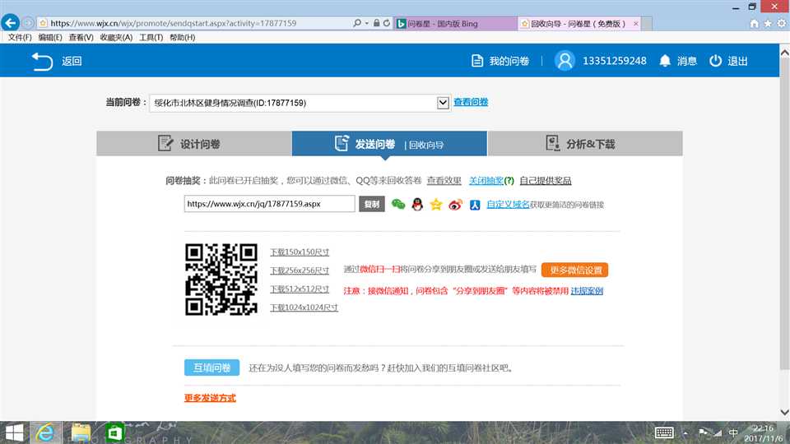The width and height of the screenshot is (790, 444).
Task: Close the 回收向导 browser tab
Action: pyautogui.click(x=636, y=24)
